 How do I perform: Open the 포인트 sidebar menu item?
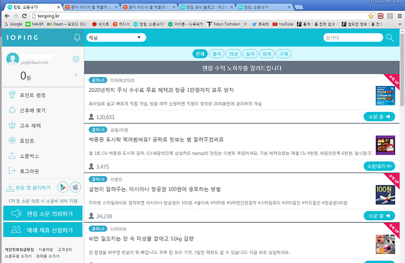21,140
